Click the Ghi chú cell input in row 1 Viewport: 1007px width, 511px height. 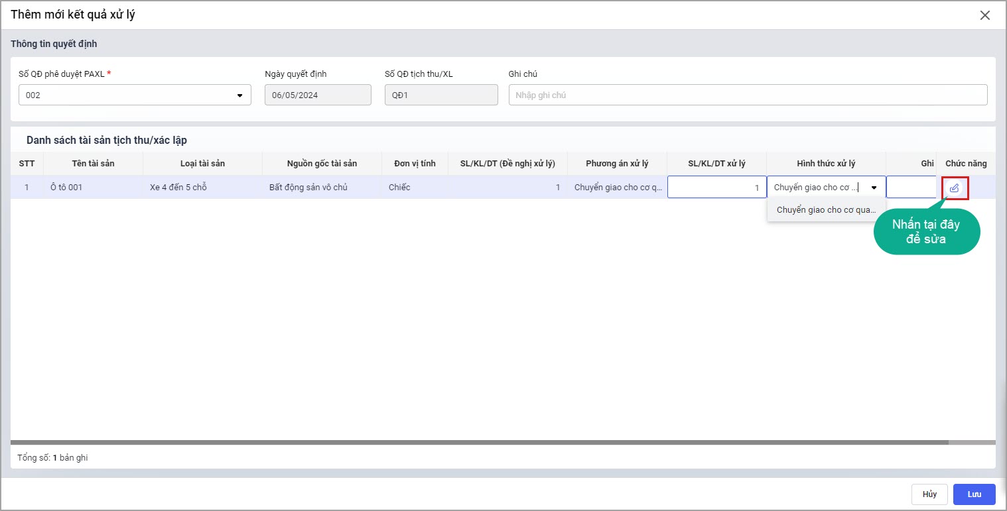(911, 187)
